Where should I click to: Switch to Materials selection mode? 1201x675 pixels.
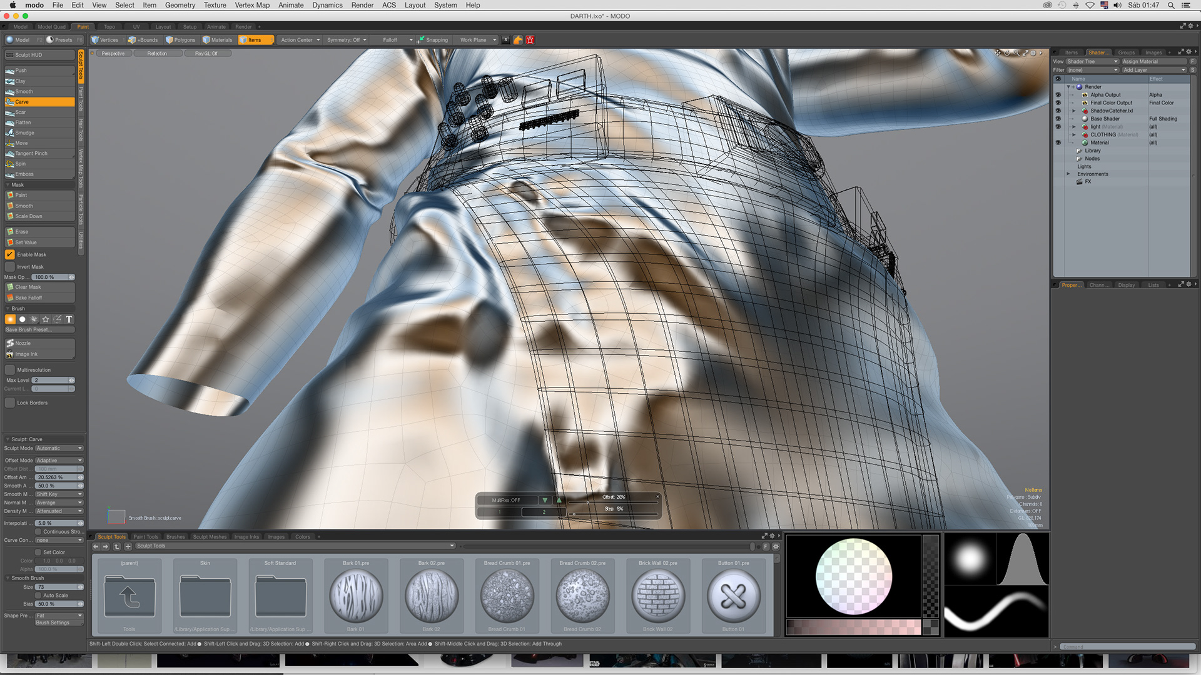tap(218, 40)
